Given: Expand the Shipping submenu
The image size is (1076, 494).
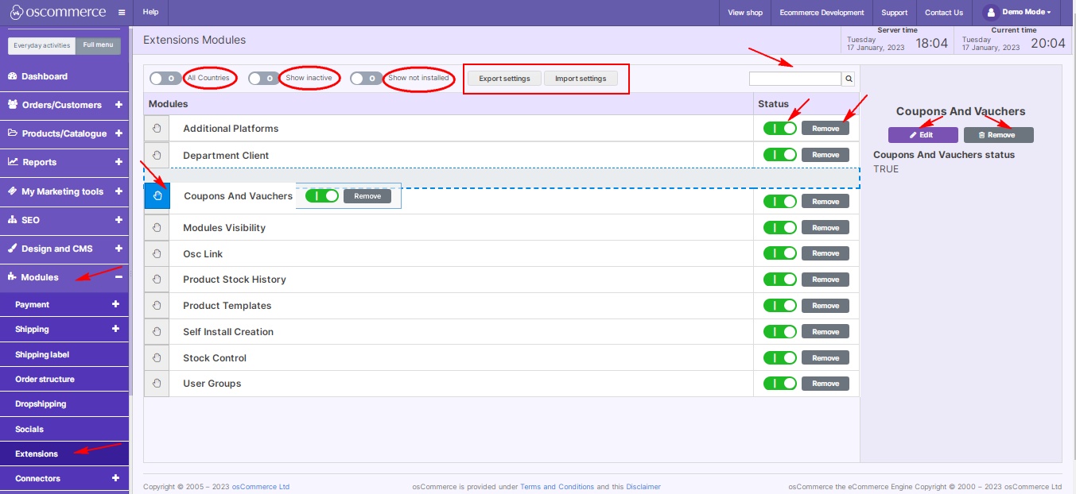Looking at the screenshot, I should [x=115, y=329].
